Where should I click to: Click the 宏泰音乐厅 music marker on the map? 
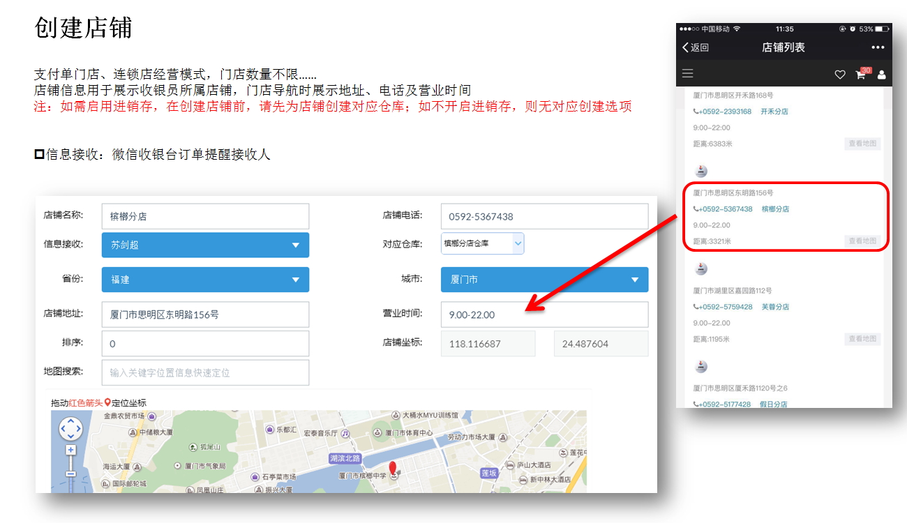(345, 433)
